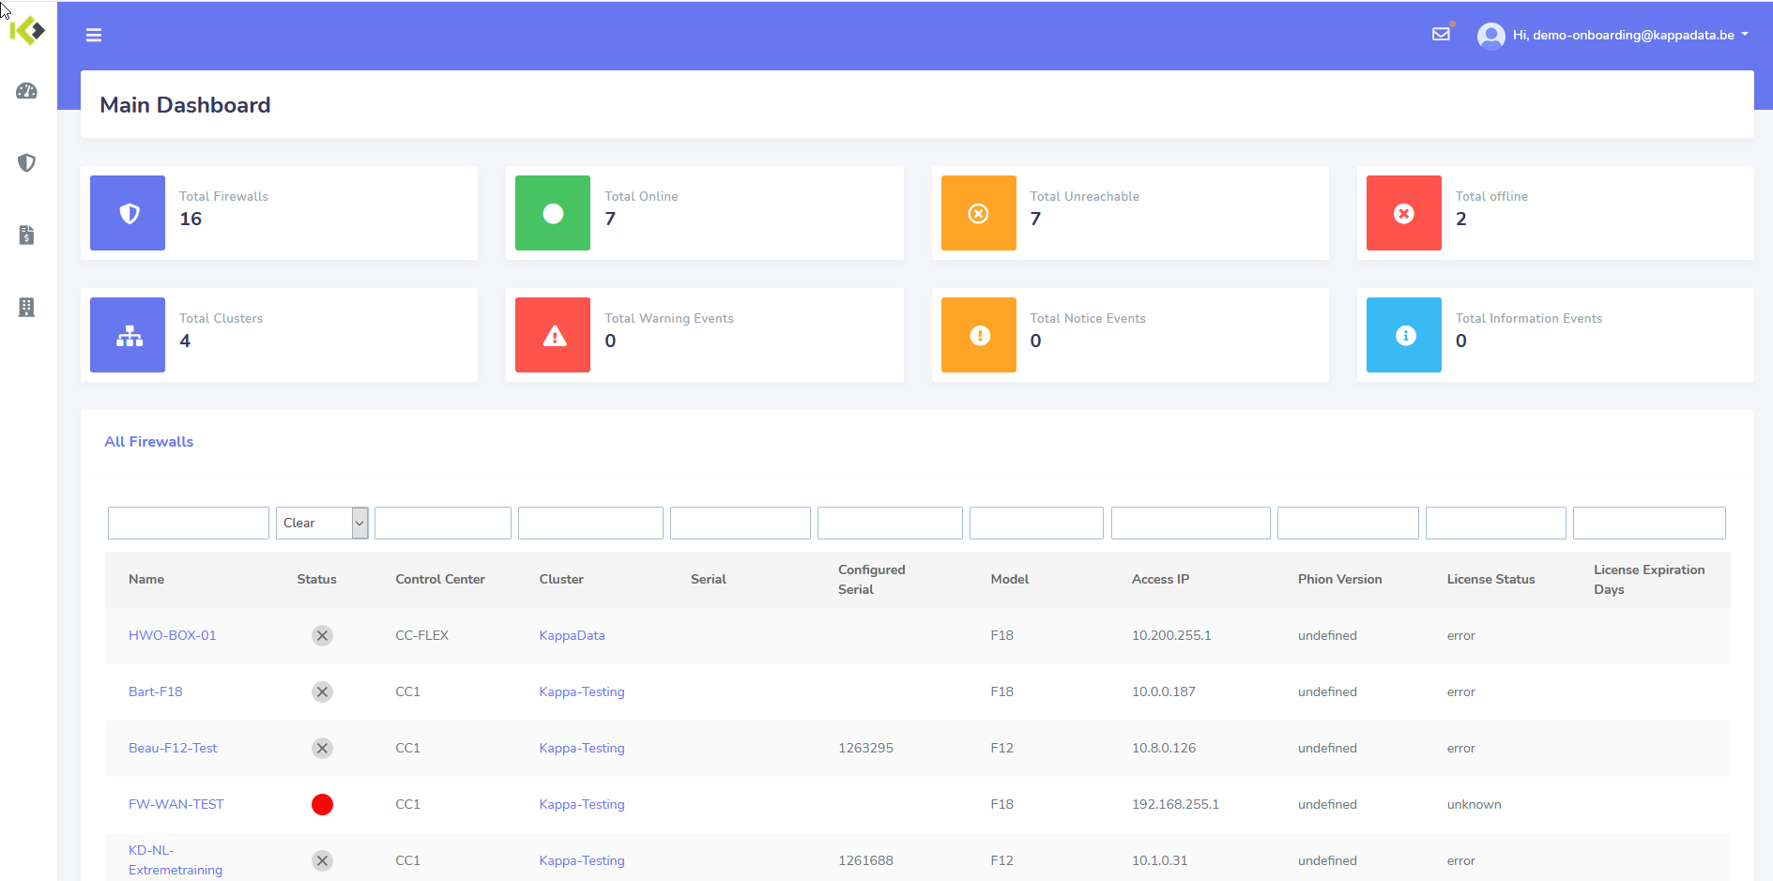1773x881 pixels.
Task: Open the HWO-BOX-01 firewall link
Action: pos(172,635)
